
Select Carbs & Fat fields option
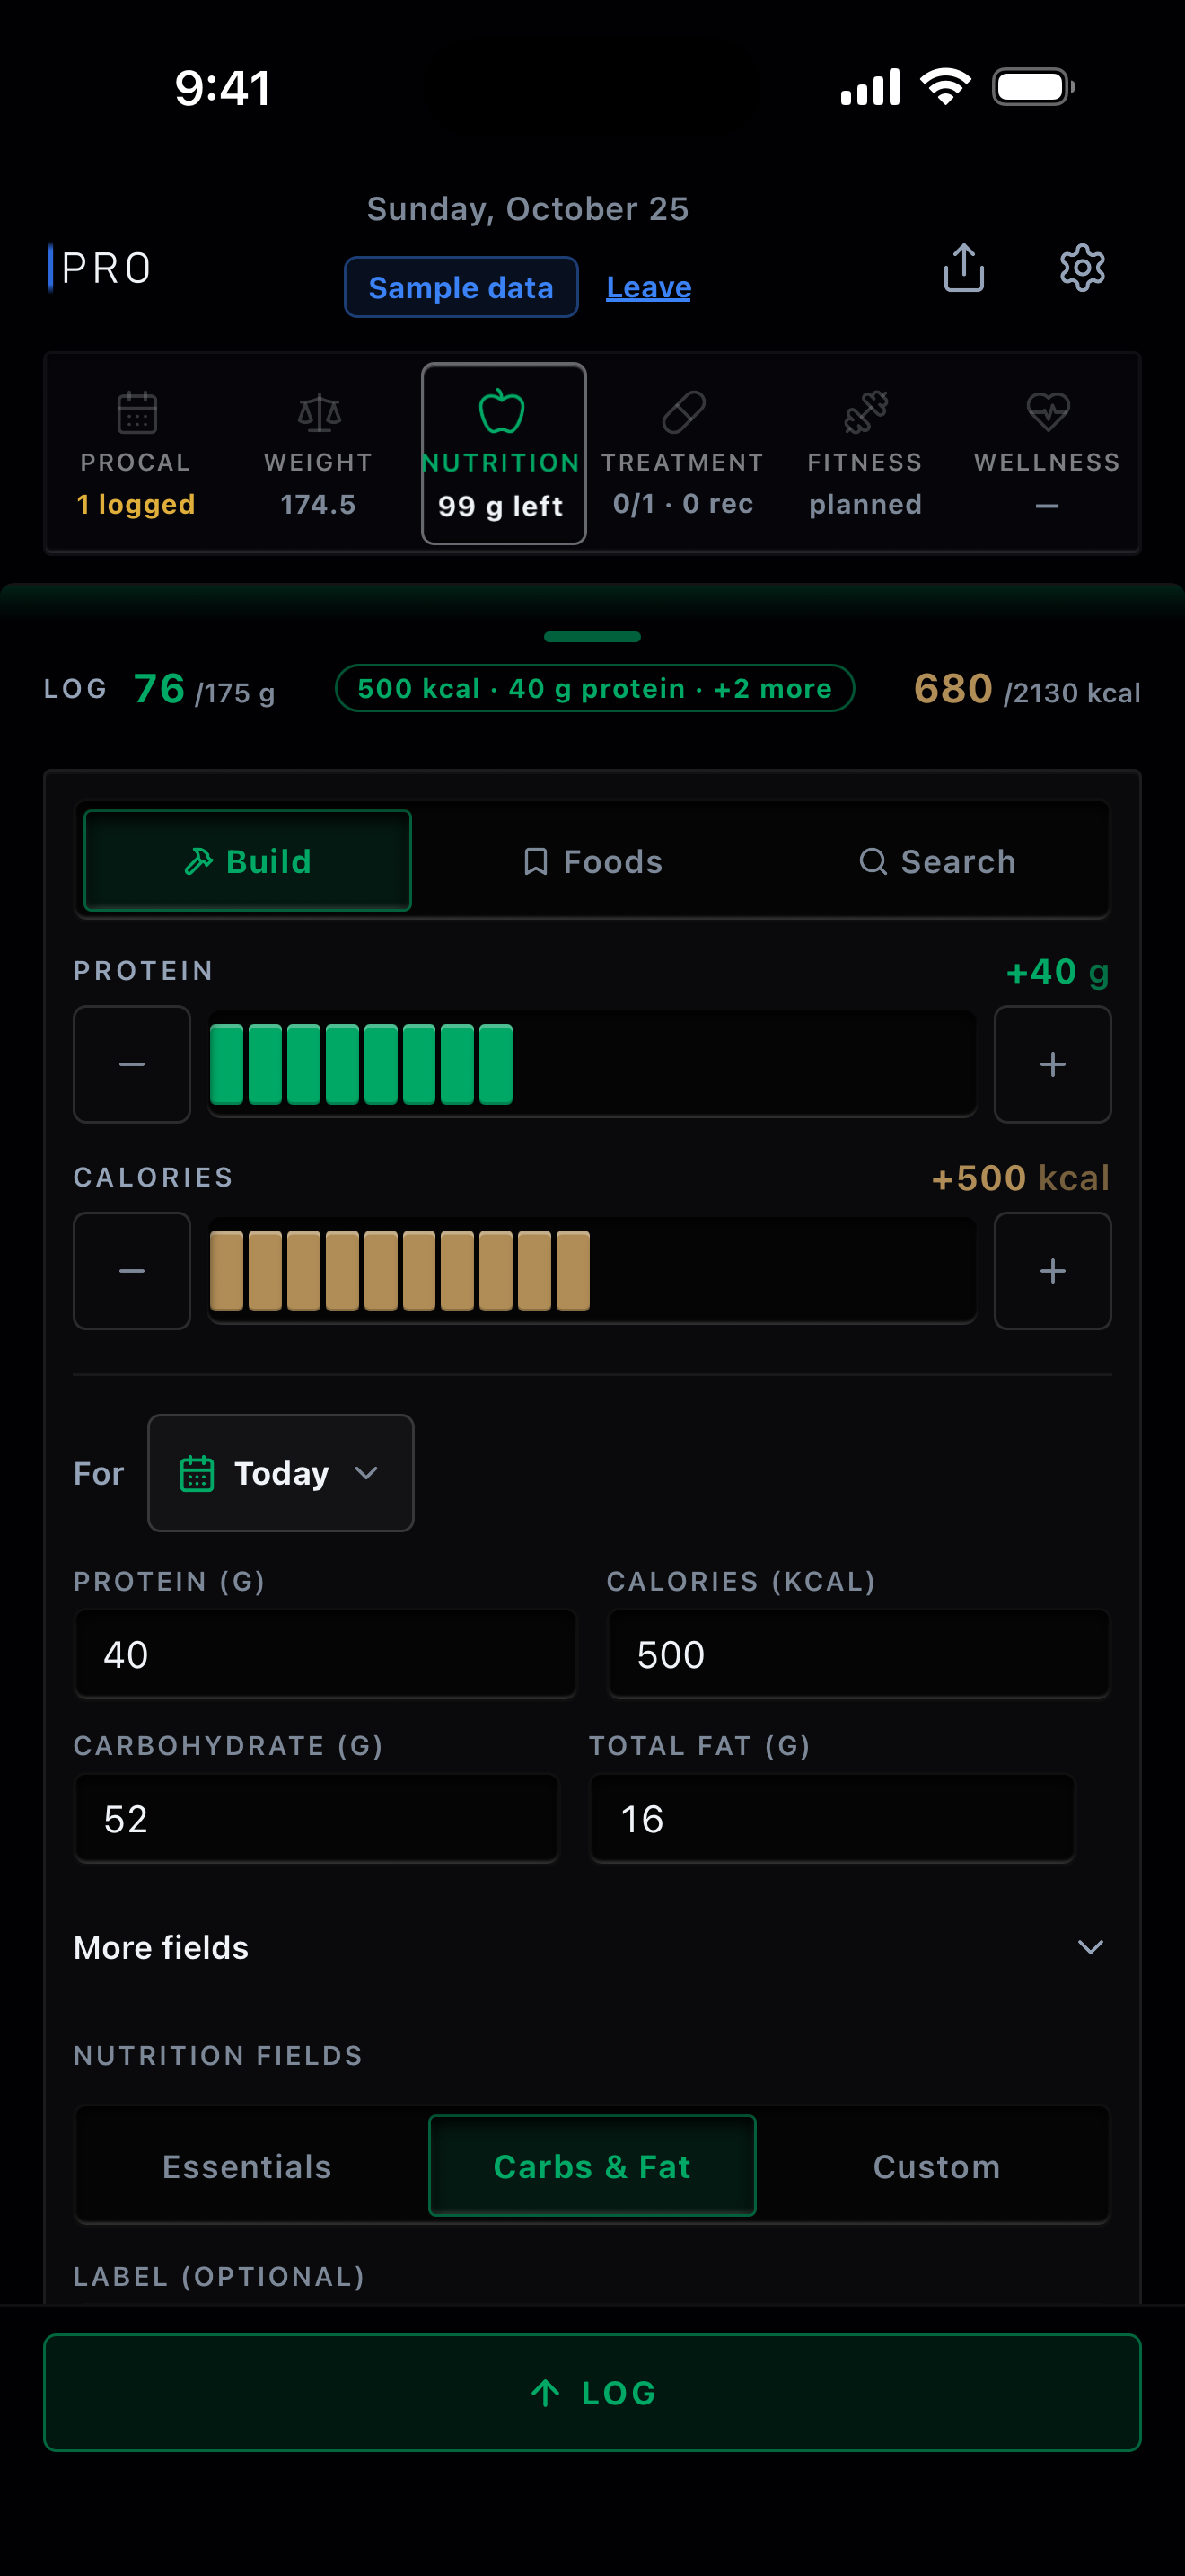coord(592,2166)
